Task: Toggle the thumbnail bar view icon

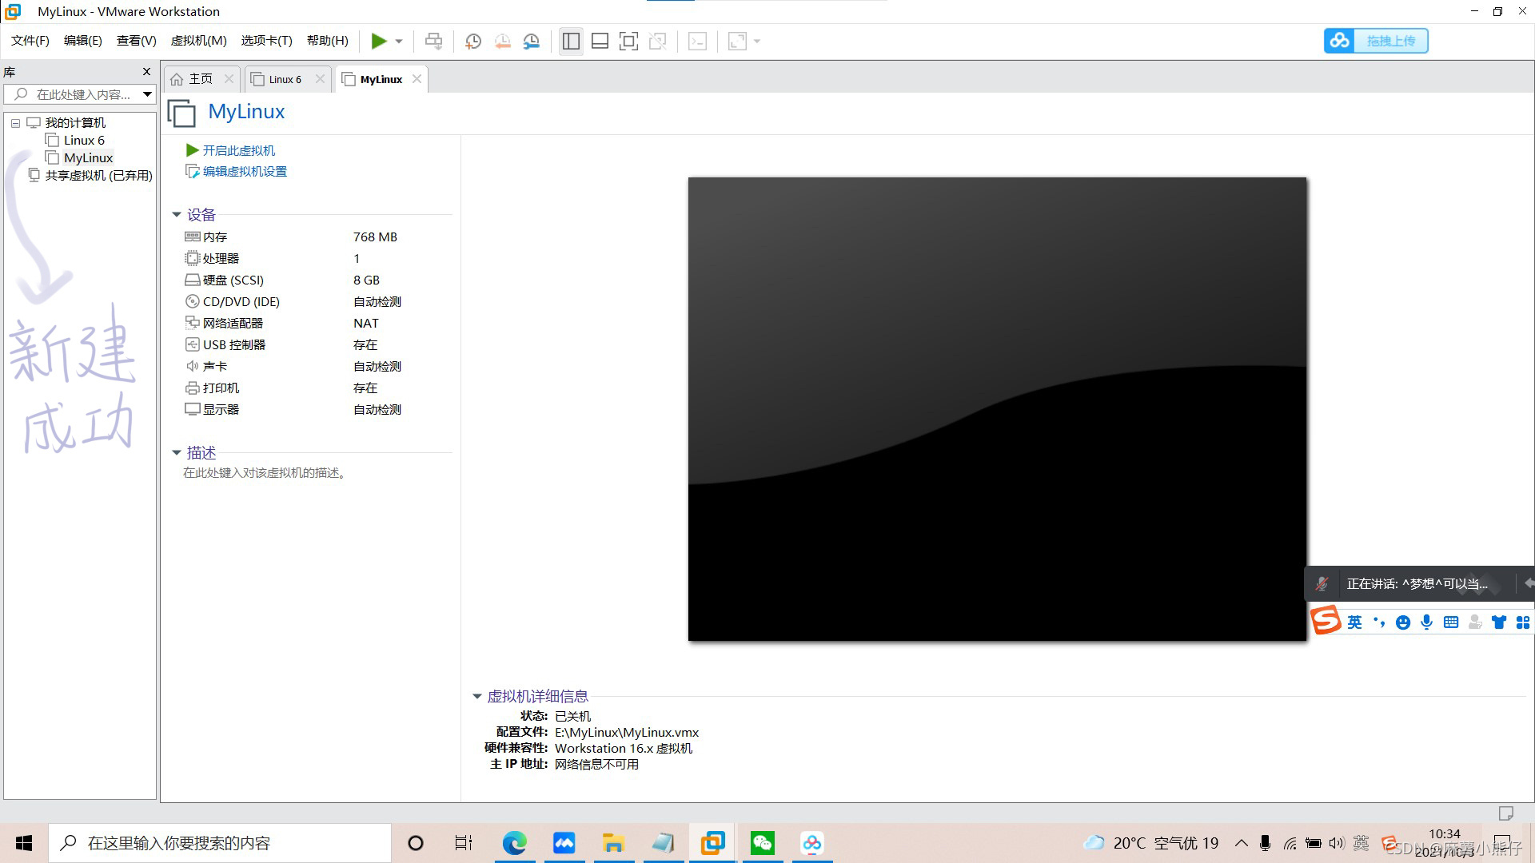Action: [600, 42]
